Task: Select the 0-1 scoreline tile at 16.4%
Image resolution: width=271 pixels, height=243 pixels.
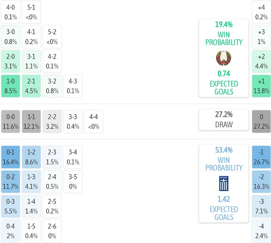Action: pyautogui.click(x=11, y=157)
